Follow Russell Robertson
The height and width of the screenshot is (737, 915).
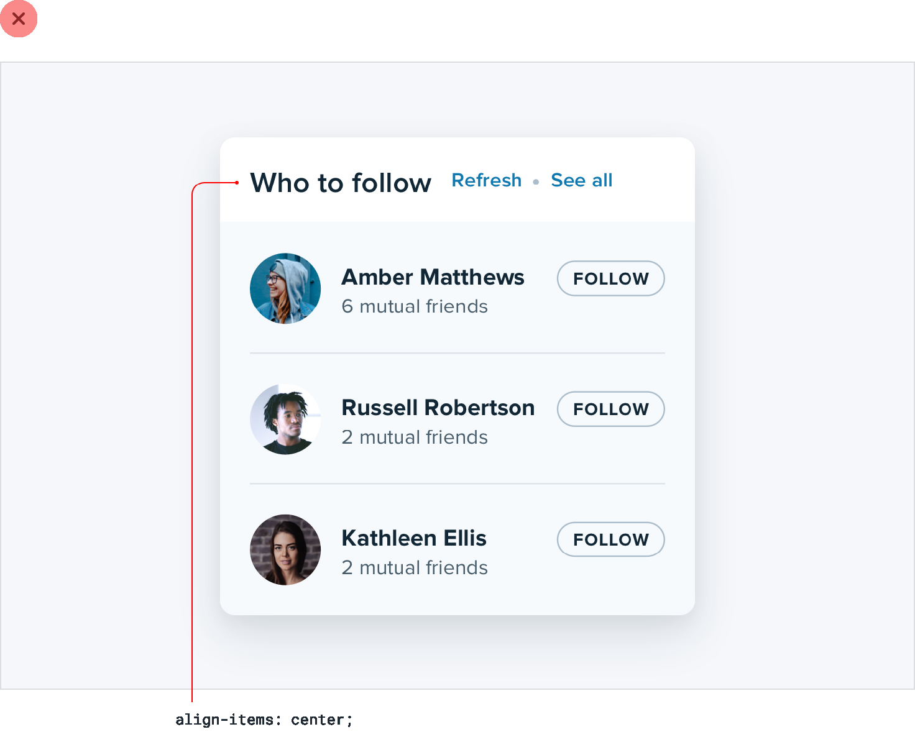point(610,409)
